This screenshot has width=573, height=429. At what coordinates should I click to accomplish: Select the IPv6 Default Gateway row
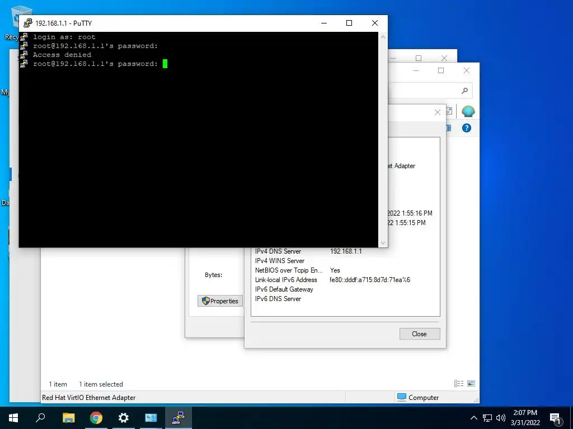(x=345, y=289)
